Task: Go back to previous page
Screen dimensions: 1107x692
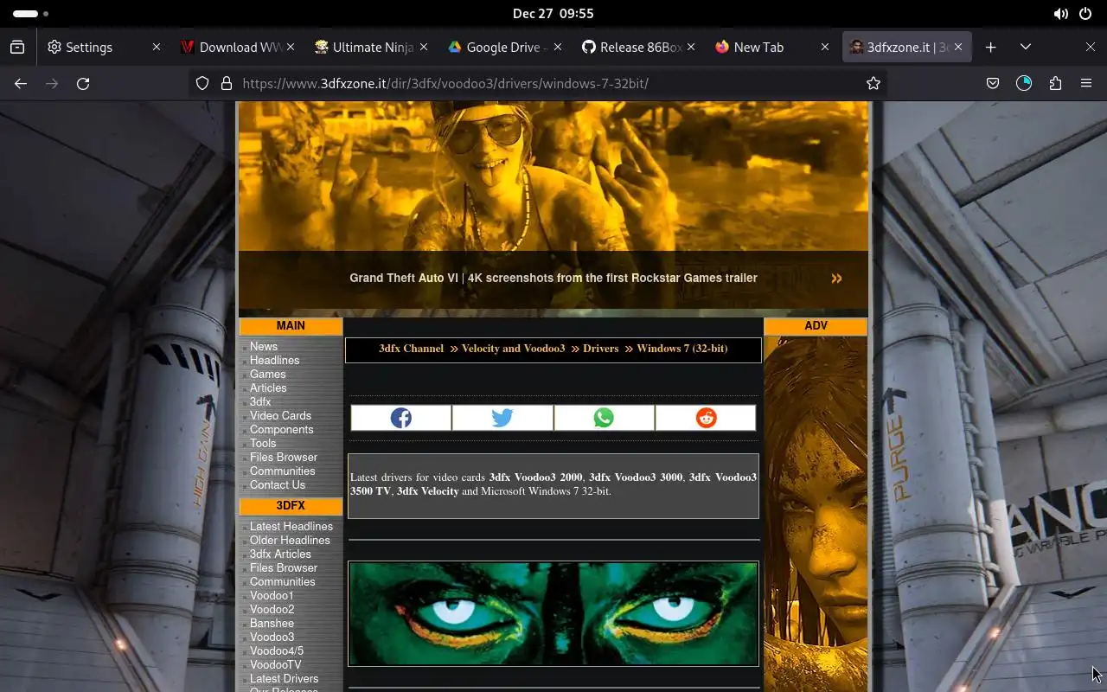Action: point(21,83)
